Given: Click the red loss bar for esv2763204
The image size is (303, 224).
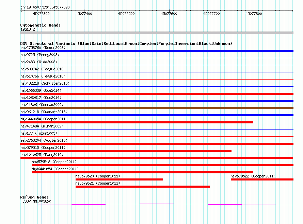Looking at the screenshot, I should point(157,144).
